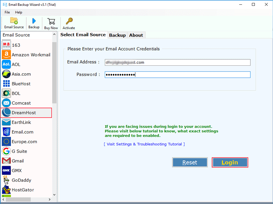The image size is (273, 204).
Task: Select the GoDaddy mascot icon
Action: (6, 180)
